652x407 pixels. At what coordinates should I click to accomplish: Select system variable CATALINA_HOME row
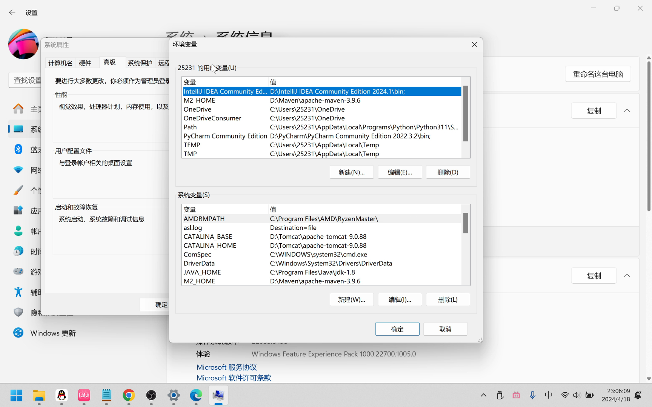point(321,246)
